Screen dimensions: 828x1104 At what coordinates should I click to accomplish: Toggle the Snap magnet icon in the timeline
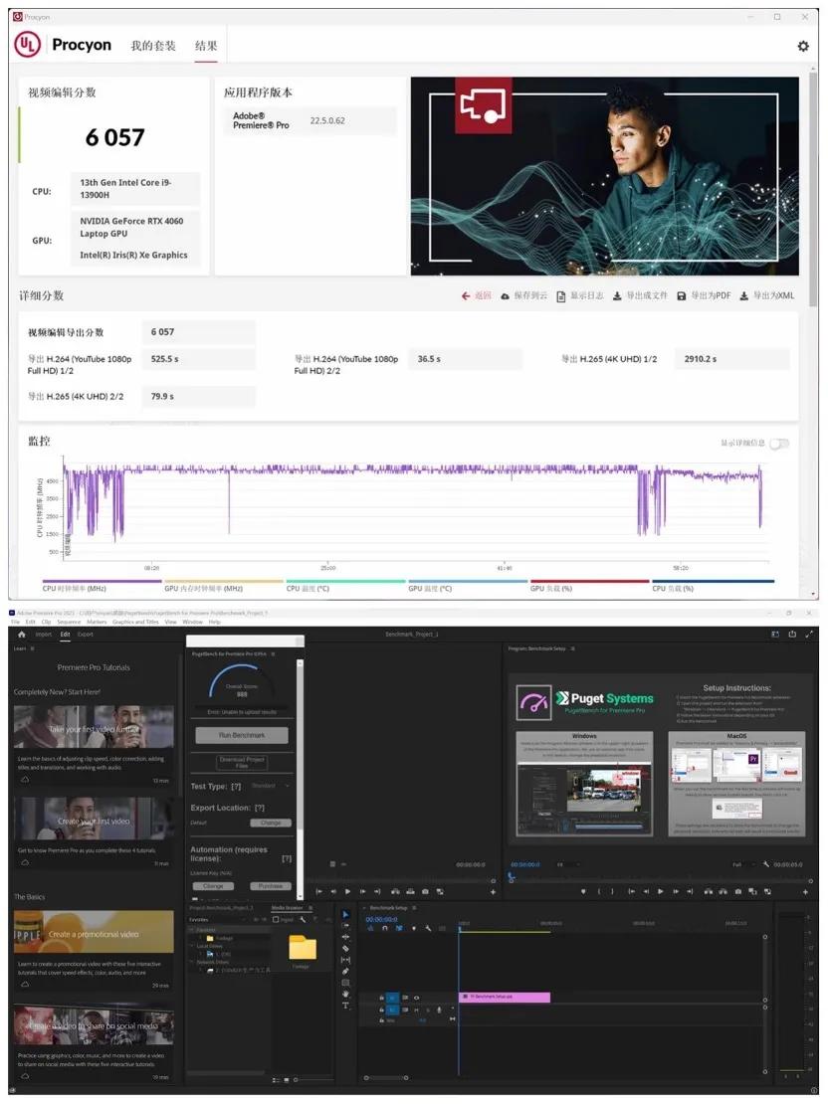tap(384, 928)
